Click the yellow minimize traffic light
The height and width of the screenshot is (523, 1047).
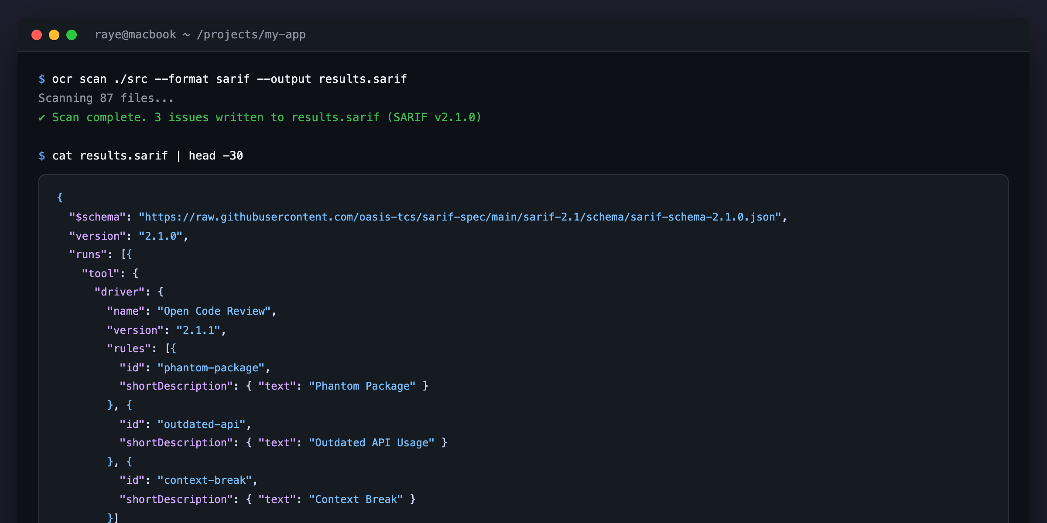point(54,34)
